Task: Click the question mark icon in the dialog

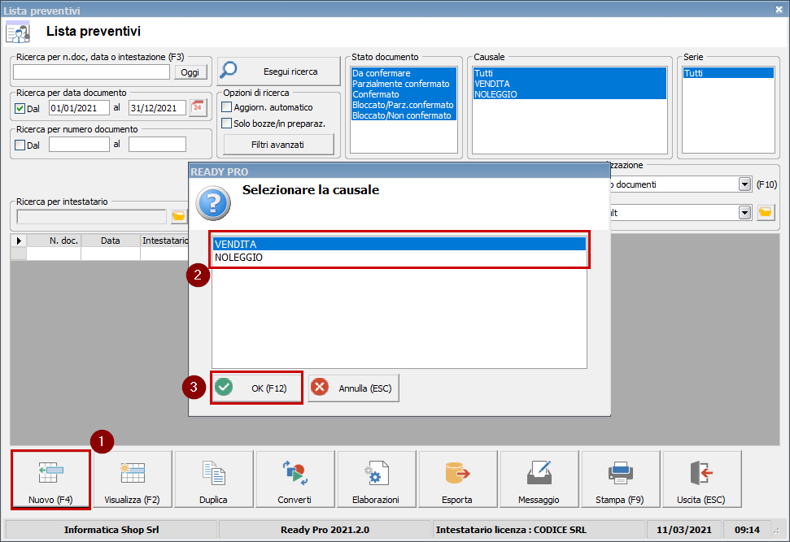Action: click(x=212, y=203)
